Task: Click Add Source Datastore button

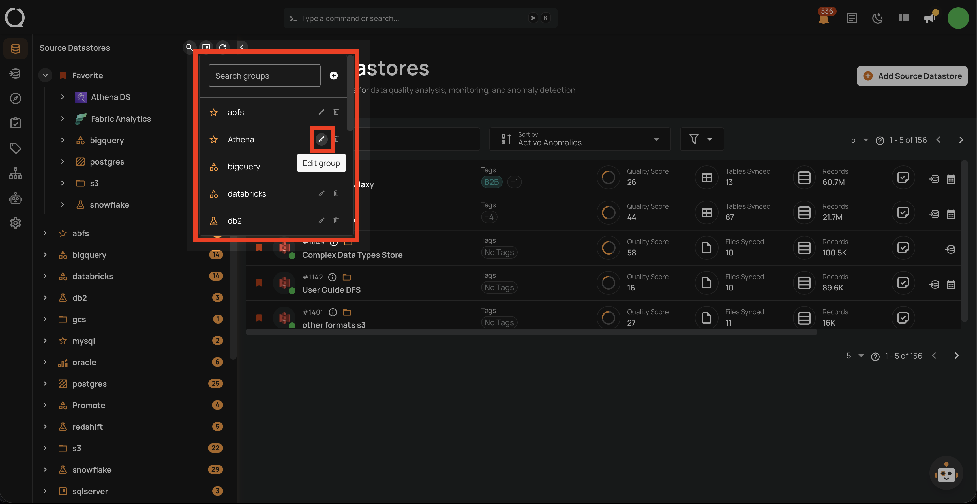Action: [912, 76]
